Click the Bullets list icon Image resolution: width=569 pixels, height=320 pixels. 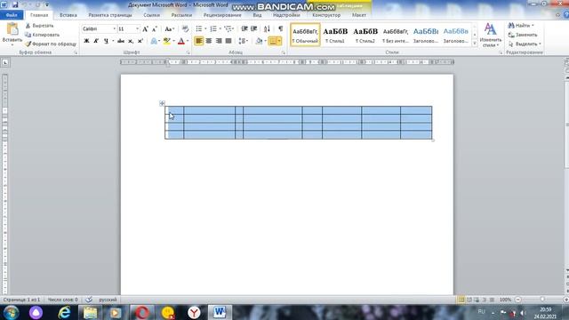(x=199, y=28)
